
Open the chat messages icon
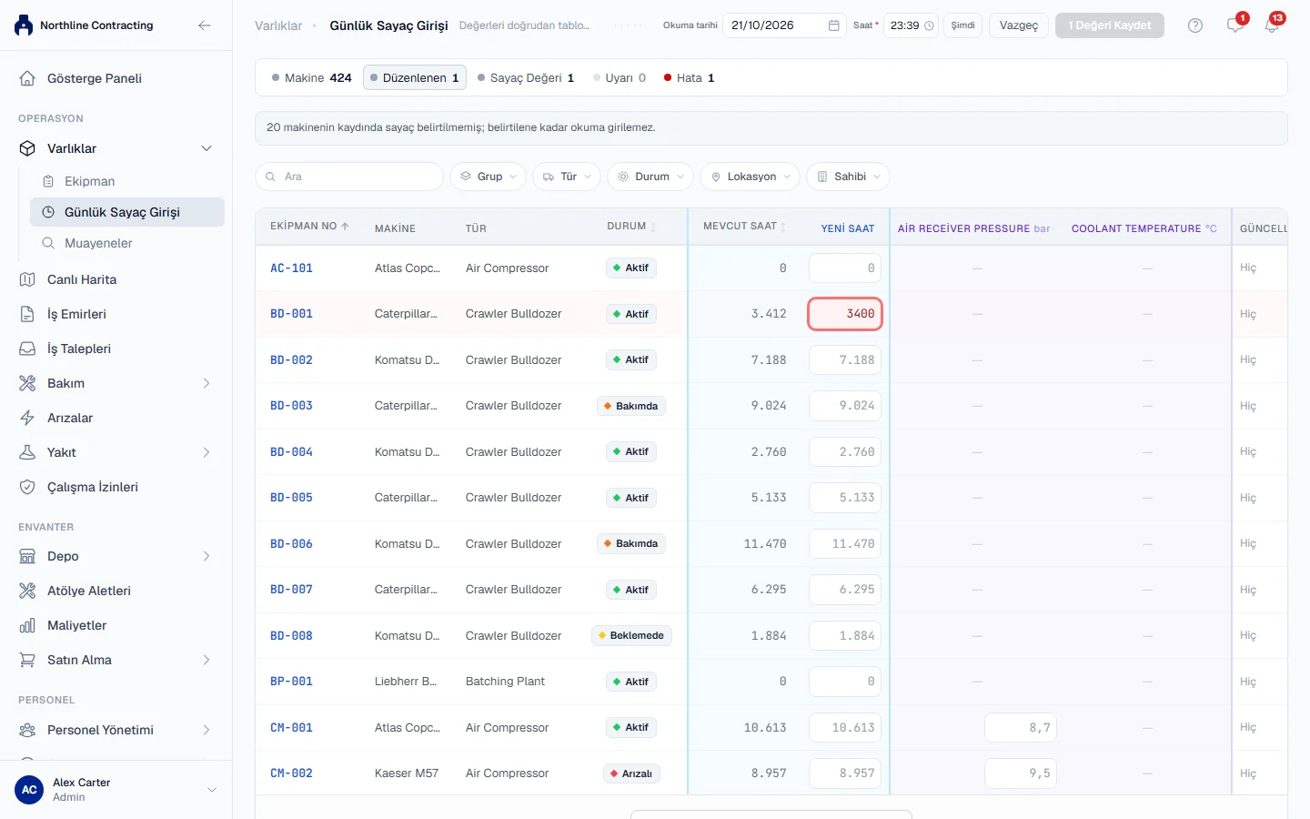[x=1234, y=25]
